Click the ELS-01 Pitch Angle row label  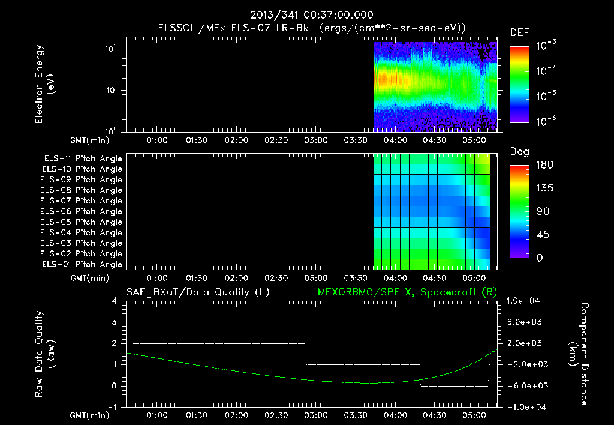point(82,264)
